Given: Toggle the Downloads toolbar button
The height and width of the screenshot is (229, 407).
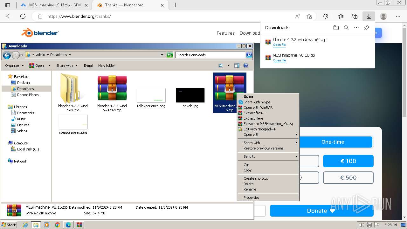Looking at the screenshot, I should coord(369,16).
